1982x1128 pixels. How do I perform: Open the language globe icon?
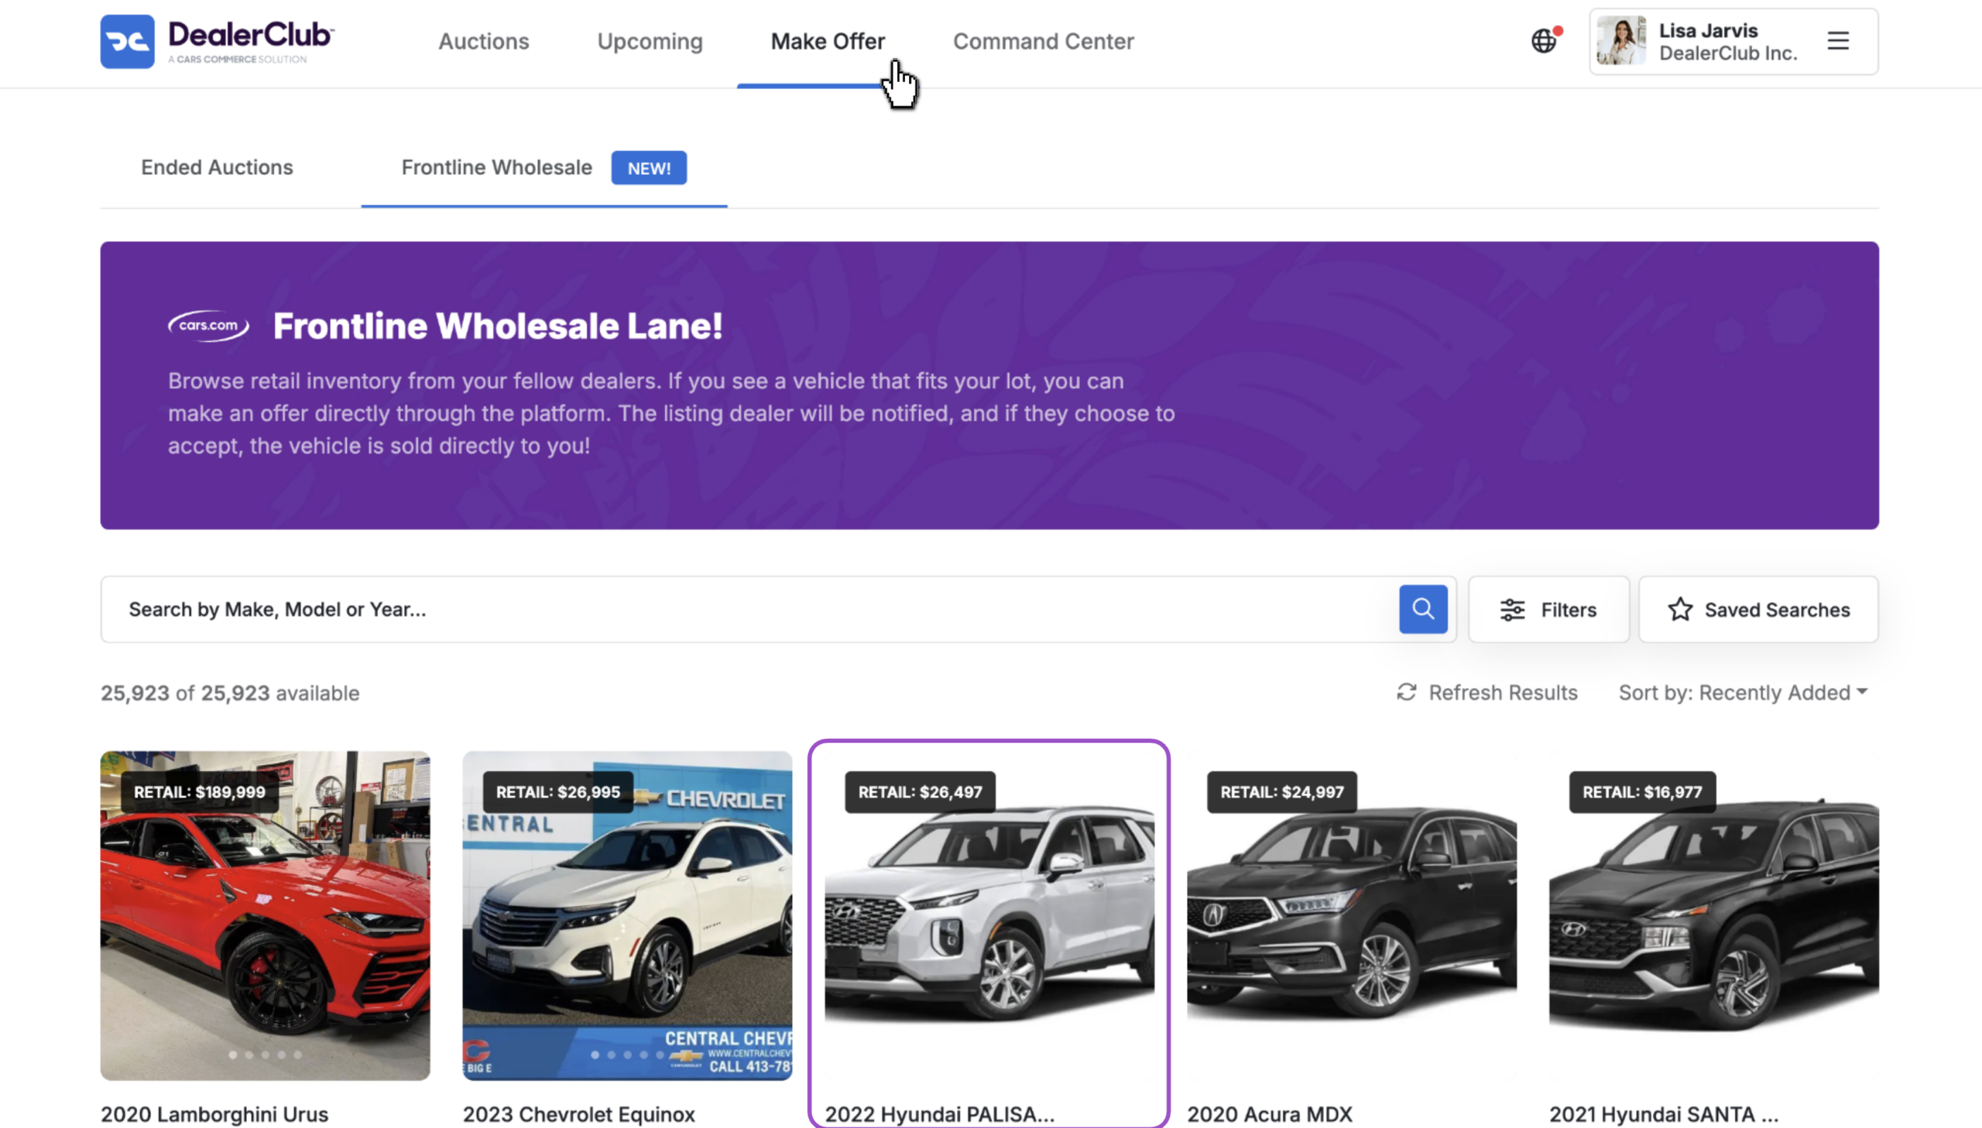(x=1544, y=41)
